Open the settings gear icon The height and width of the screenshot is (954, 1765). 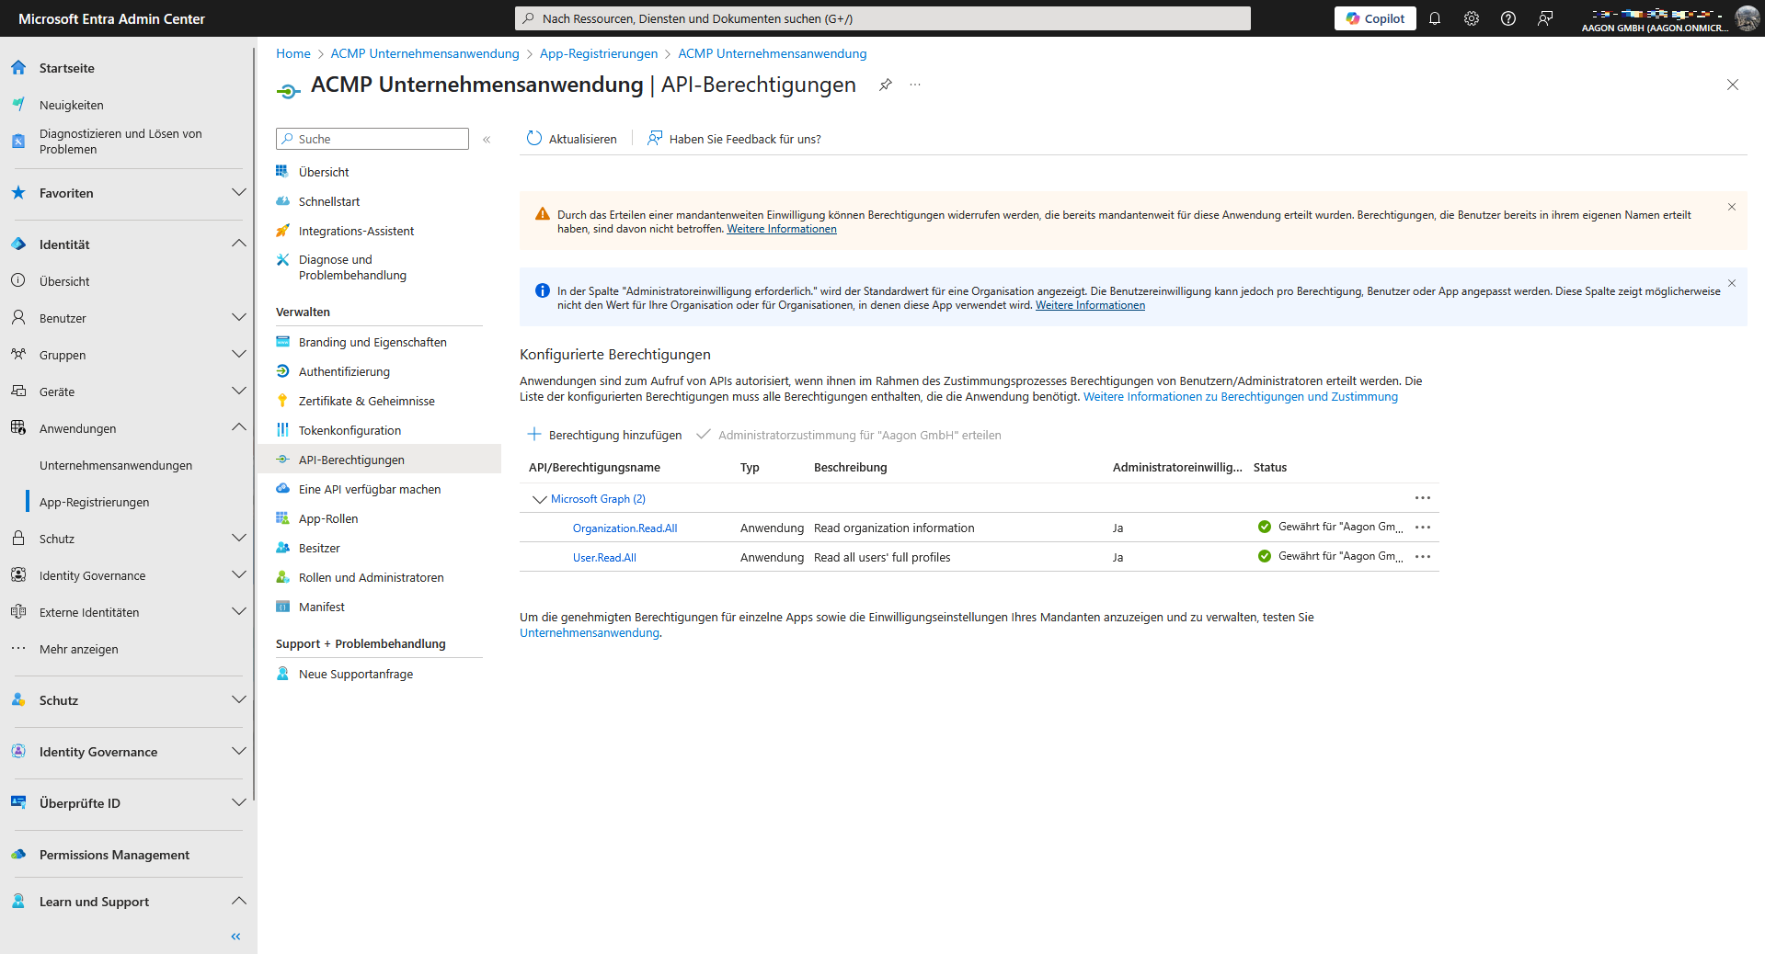click(1472, 18)
